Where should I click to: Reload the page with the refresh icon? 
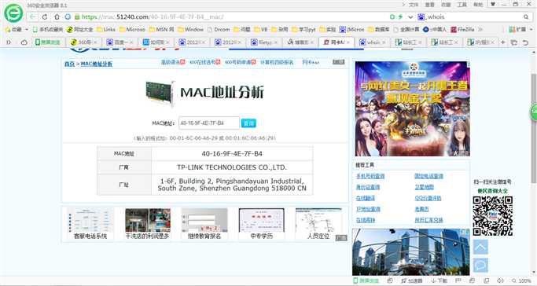click(45, 16)
